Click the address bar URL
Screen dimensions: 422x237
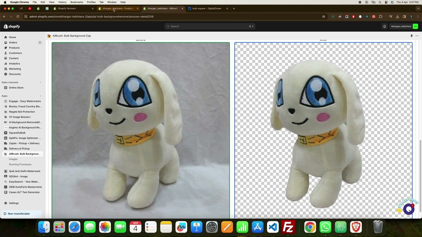[91, 16]
